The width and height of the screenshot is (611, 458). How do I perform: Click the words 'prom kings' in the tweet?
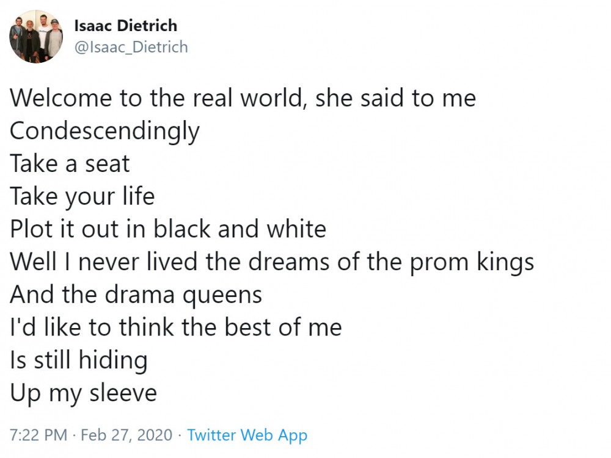pos(472,263)
